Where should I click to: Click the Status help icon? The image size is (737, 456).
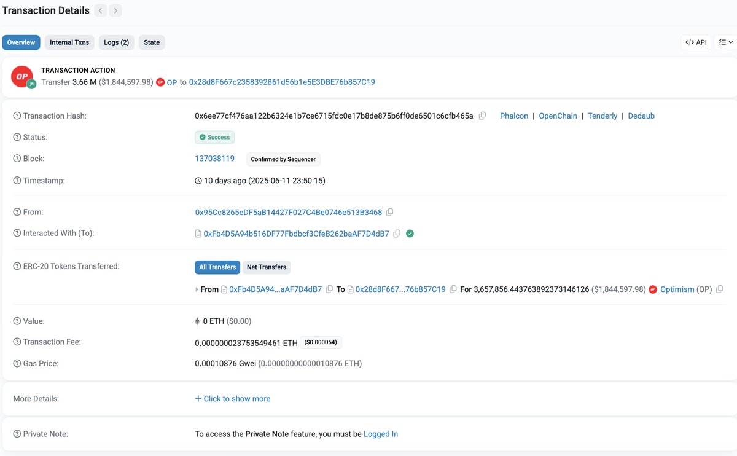pos(17,138)
